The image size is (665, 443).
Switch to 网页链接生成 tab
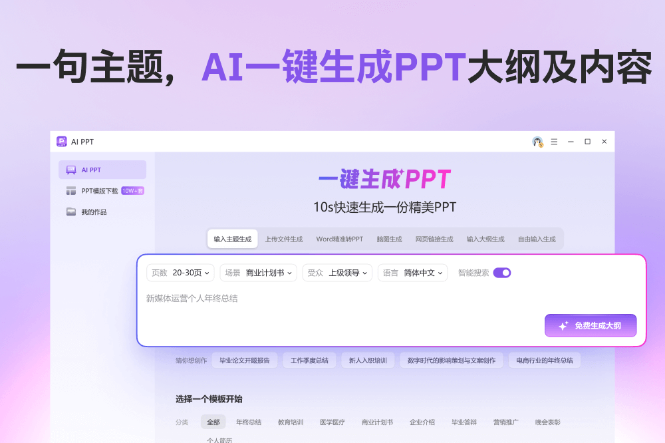[x=434, y=239]
